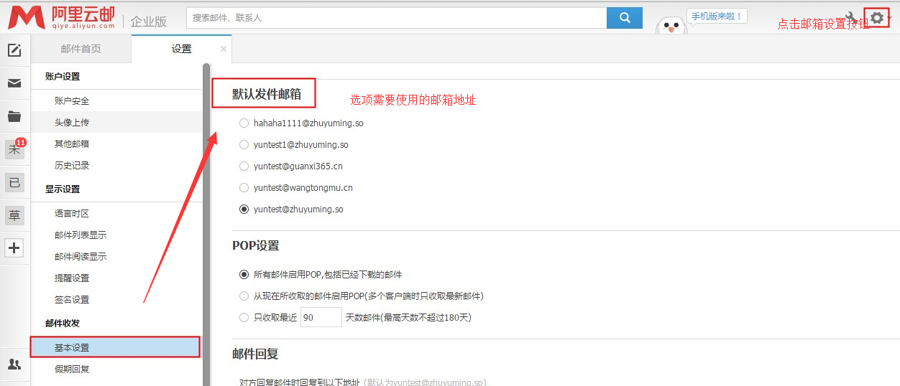Click the plus icon in sidebar
The image size is (900, 386).
pyautogui.click(x=14, y=248)
